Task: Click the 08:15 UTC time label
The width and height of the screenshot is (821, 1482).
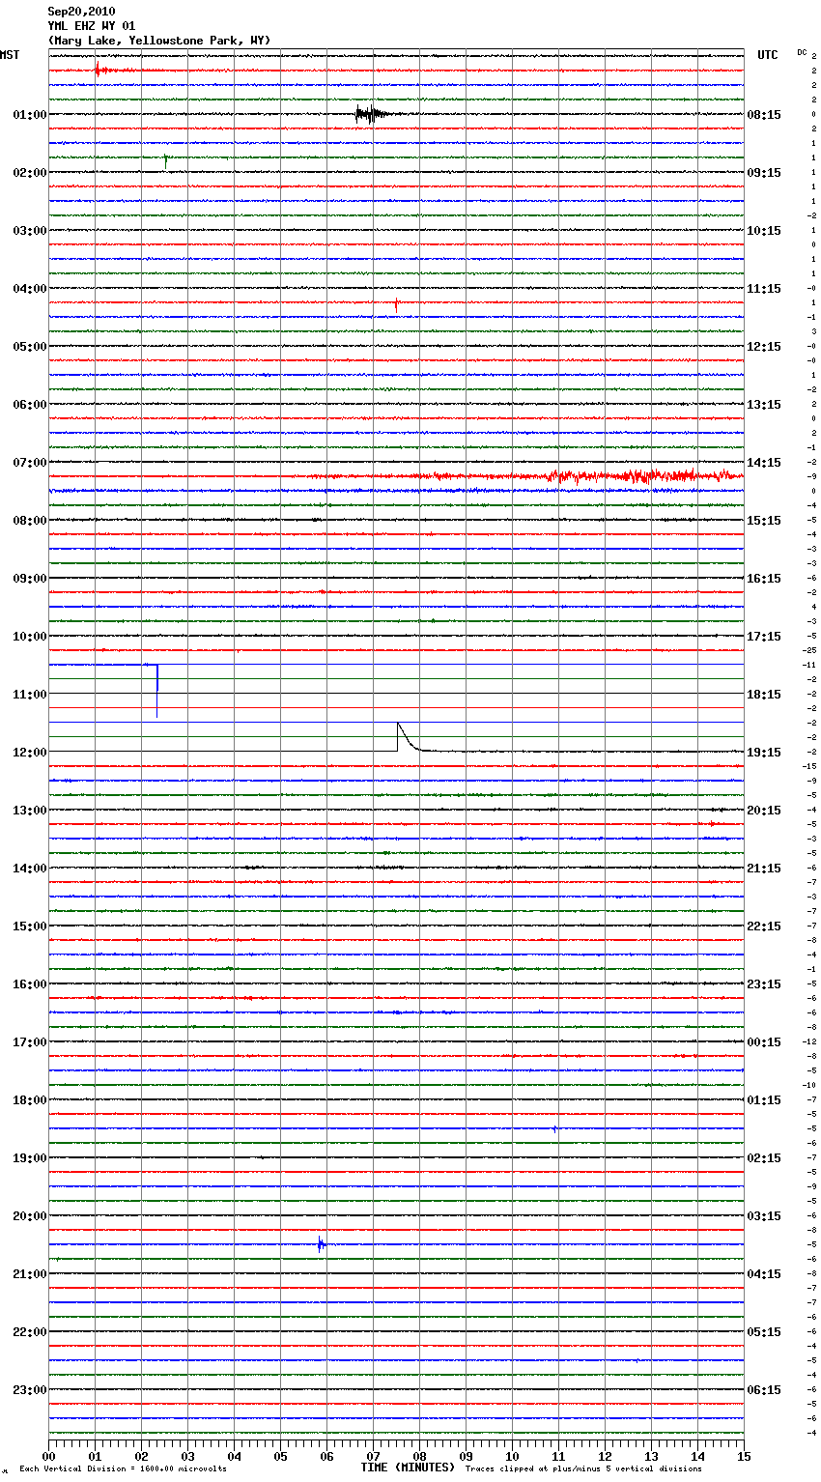Action: (x=764, y=115)
